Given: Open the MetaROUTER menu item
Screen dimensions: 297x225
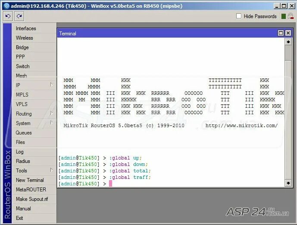Looking at the screenshot, I should click(x=34, y=190).
